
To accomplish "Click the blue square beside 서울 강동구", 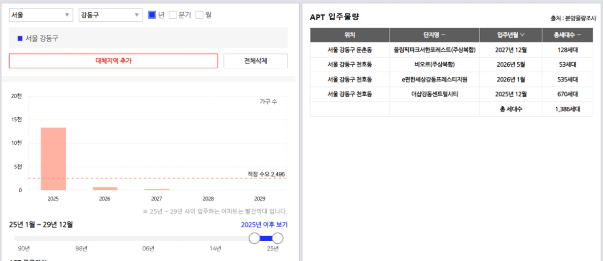I will pyautogui.click(x=20, y=38).
